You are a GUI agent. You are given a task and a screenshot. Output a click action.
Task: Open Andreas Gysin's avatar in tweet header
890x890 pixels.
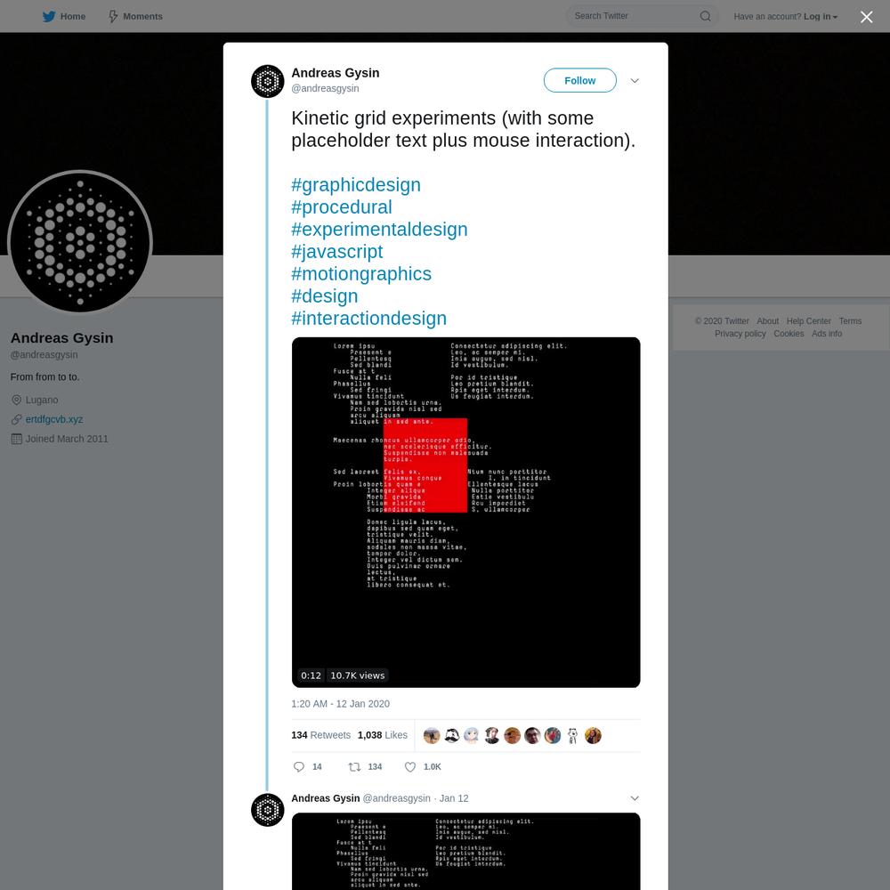267,81
